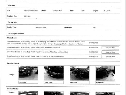
Task: Select the year value 2020
Action: (x=83, y=11)
